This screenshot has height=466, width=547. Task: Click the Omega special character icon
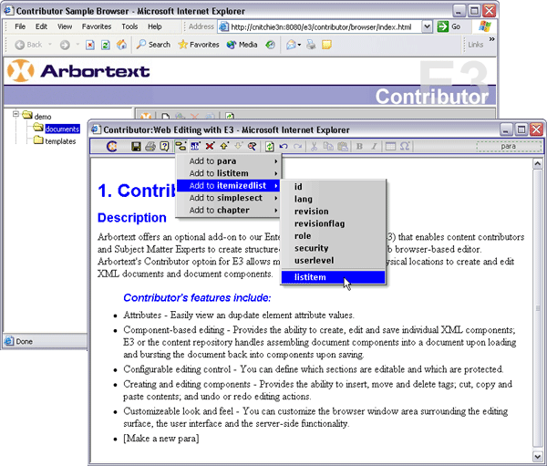coord(405,146)
